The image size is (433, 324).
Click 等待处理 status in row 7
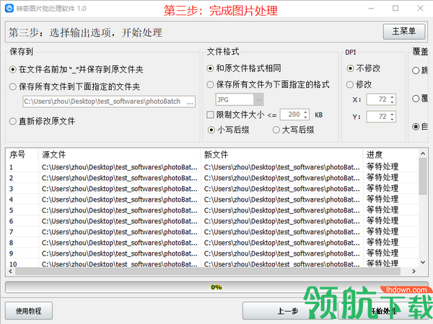click(382, 232)
